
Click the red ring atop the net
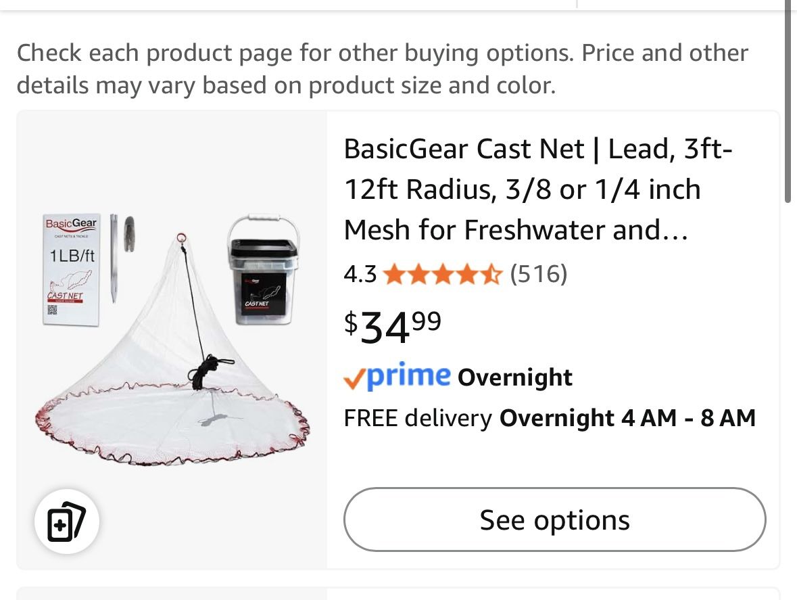pos(182,238)
